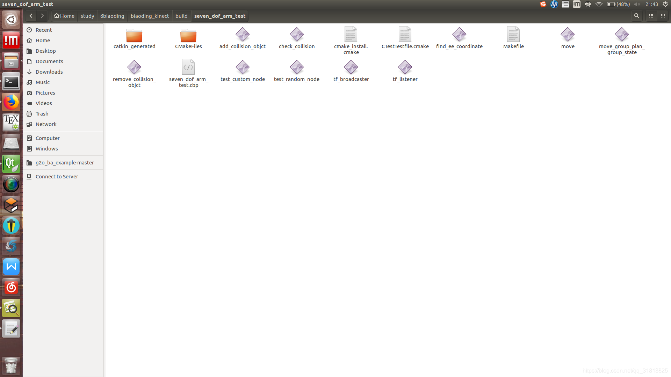Launch Firefox from the dock
The height and width of the screenshot is (377, 671).
click(x=11, y=102)
